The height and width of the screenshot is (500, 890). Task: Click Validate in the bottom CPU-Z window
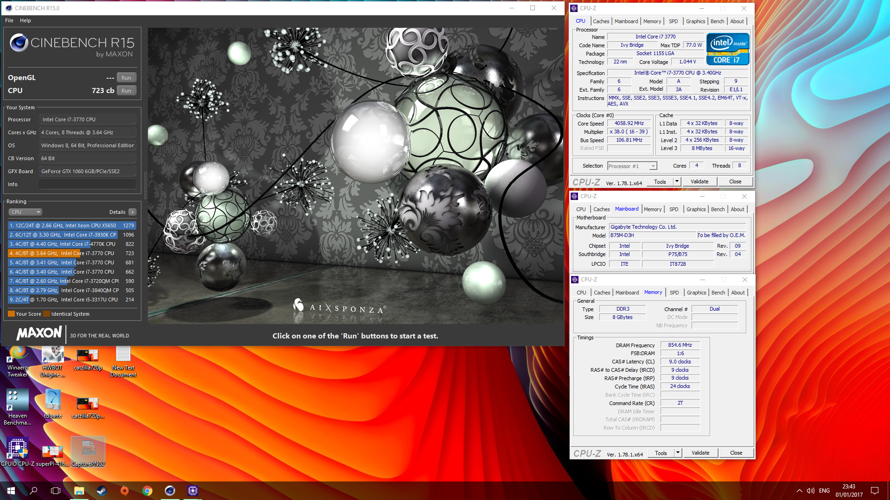click(x=700, y=453)
